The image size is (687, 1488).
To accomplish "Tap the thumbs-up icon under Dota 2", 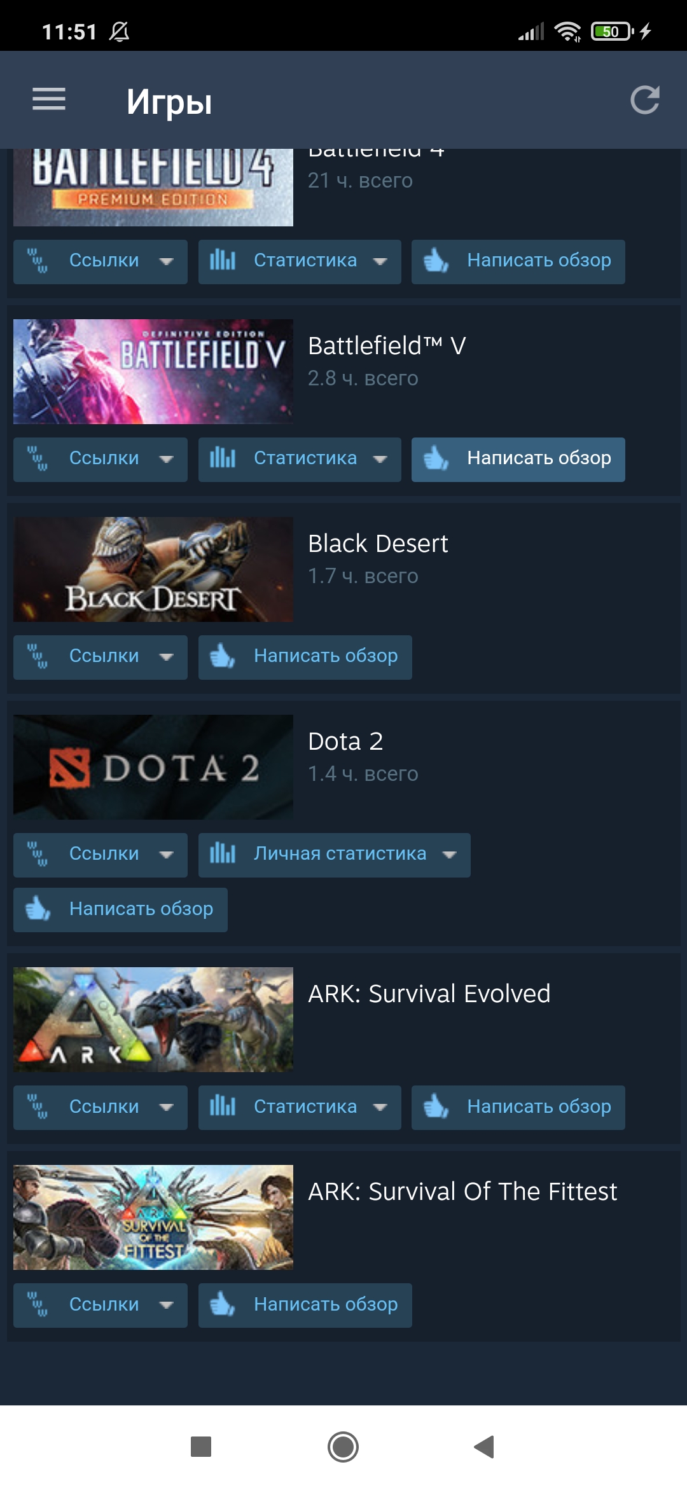I will click(38, 908).
